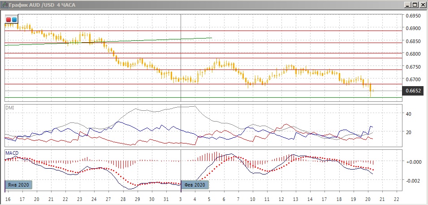Click the 0.6700 price axis value
Image resolution: width=428 pixels, height=205 pixels.
coord(413,79)
